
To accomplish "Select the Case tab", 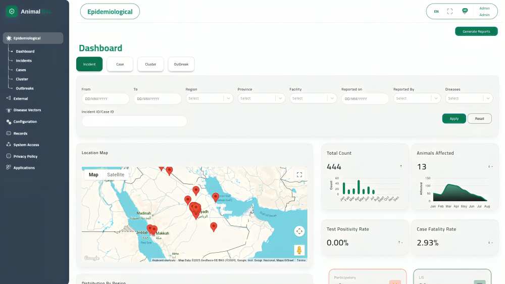I will tap(120, 64).
